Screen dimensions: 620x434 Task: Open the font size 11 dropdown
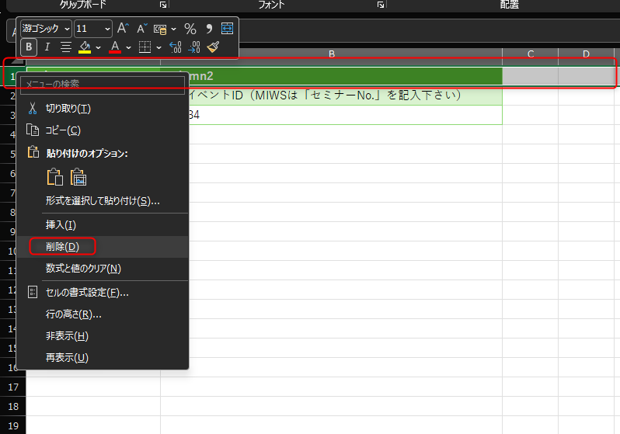106,29
